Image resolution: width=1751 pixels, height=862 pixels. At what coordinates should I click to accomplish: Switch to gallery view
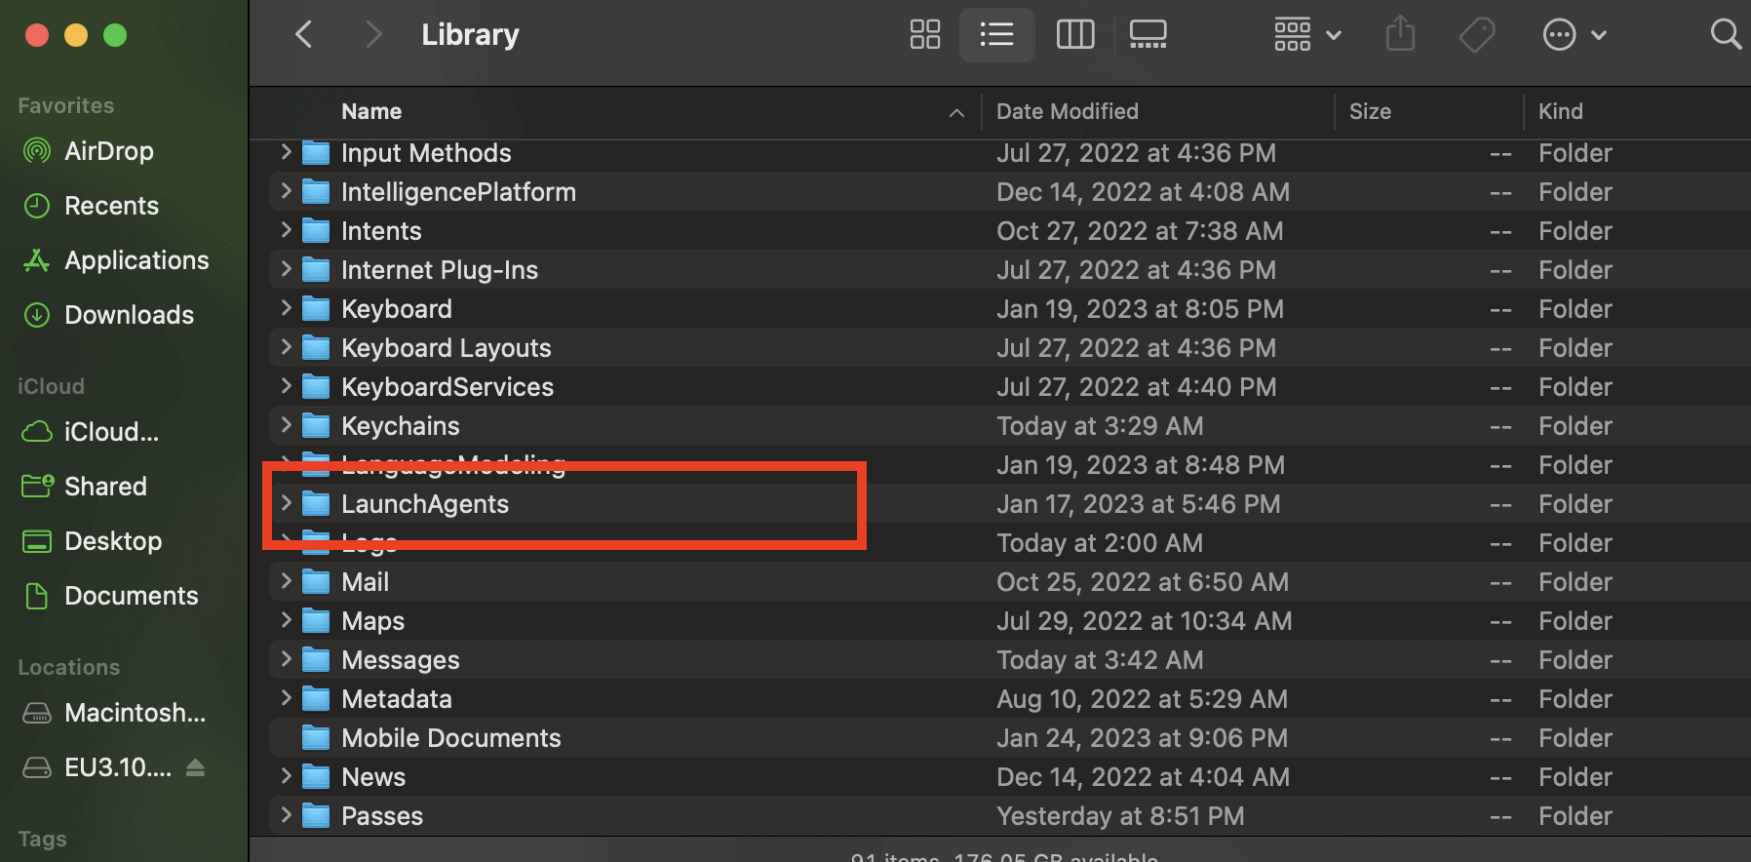[x=1148, y=35]
